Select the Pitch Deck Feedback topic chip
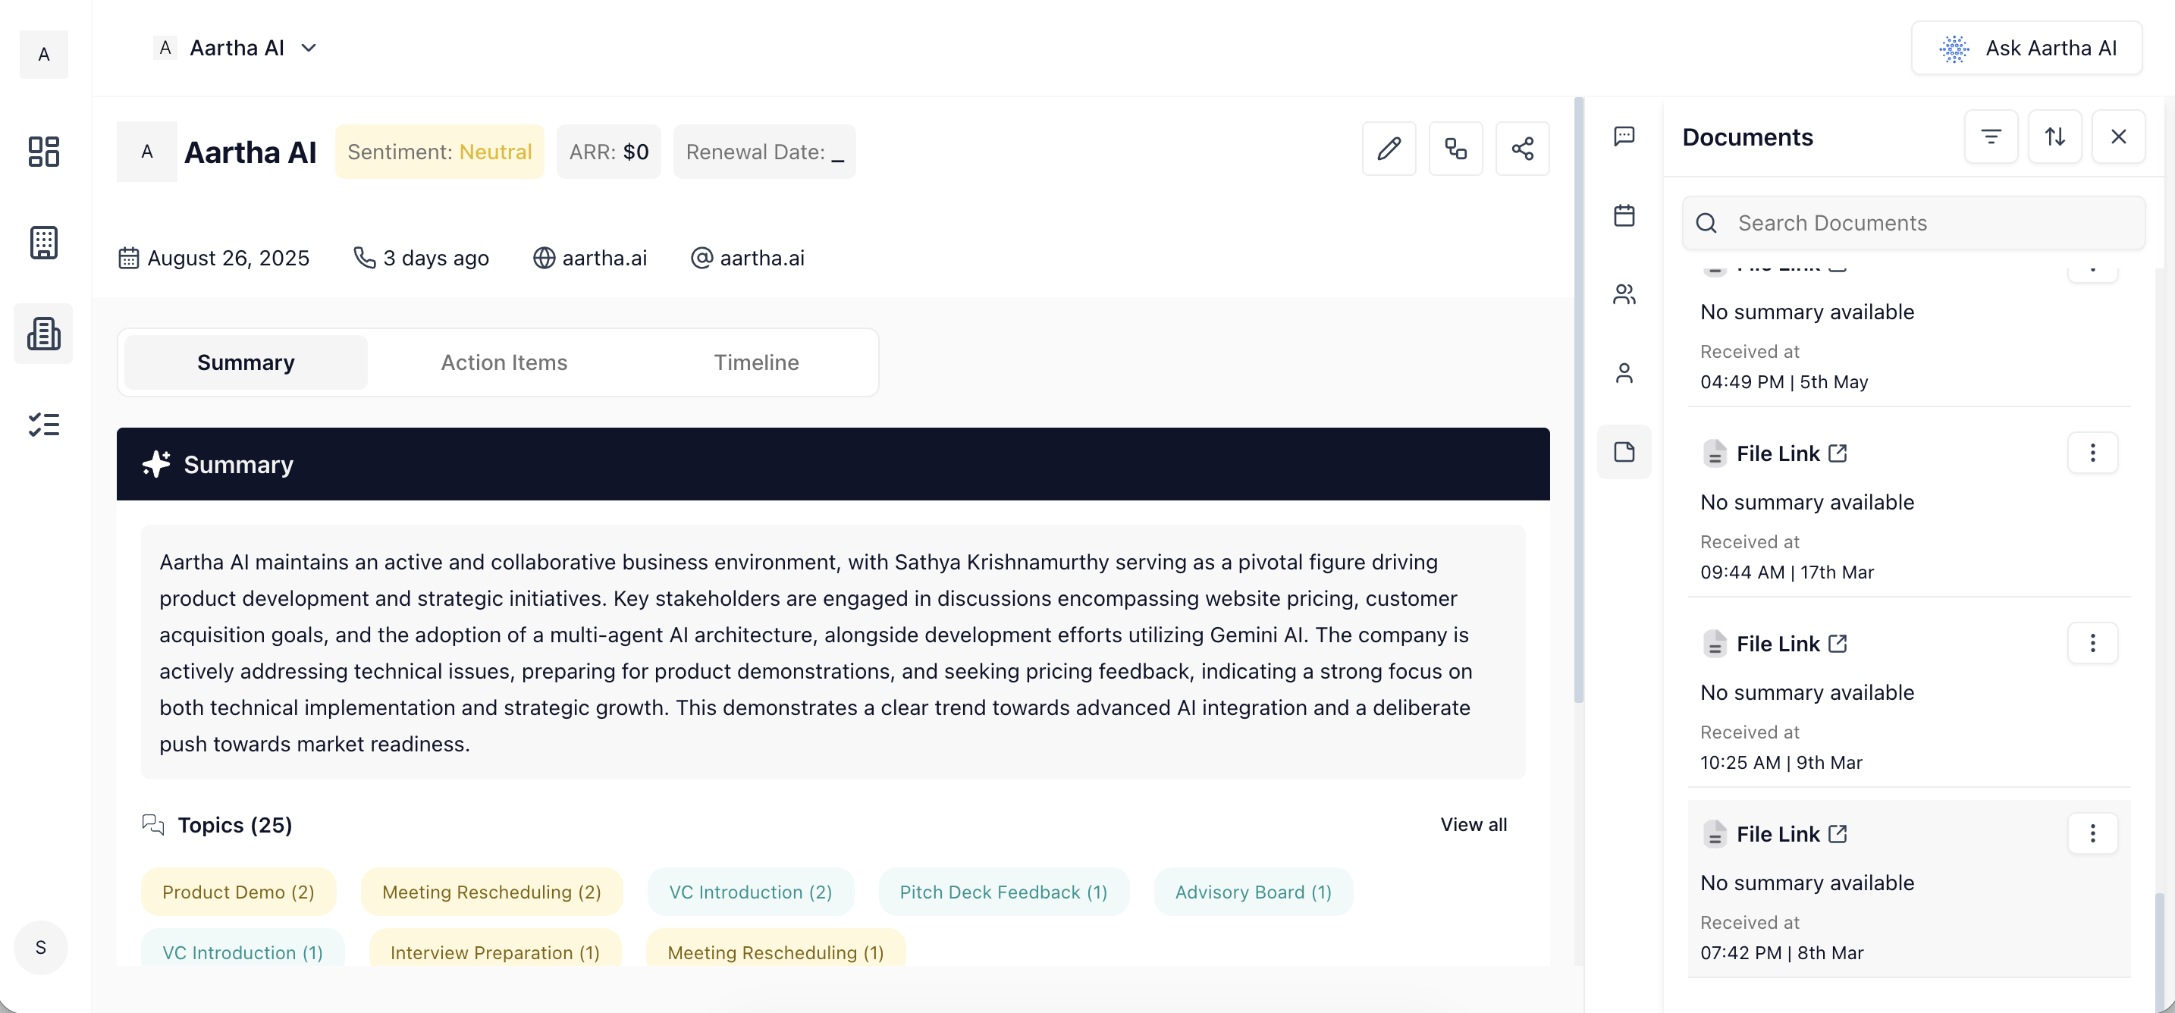 (1003, 892)
